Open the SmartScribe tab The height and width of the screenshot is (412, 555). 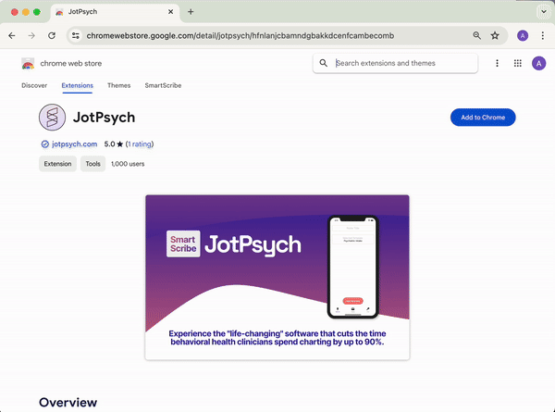(x=163, y=85)
